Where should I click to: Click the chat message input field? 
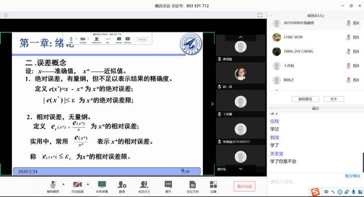(306, 182)
